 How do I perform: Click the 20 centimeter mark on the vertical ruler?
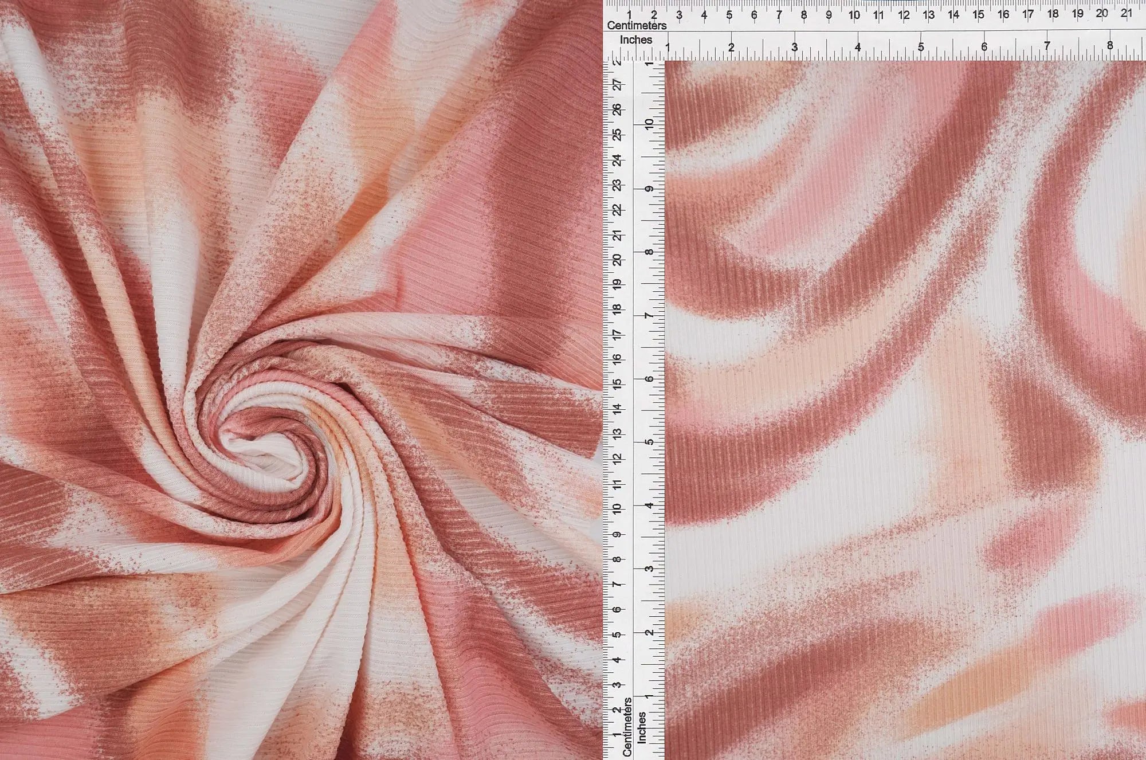(x=617, y=260)
